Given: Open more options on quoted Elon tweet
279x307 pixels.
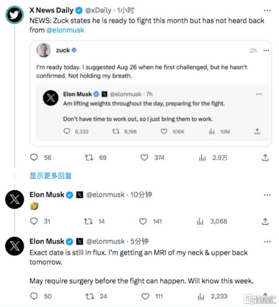Looking at the screenshot, I should click(x=259, y=94).
